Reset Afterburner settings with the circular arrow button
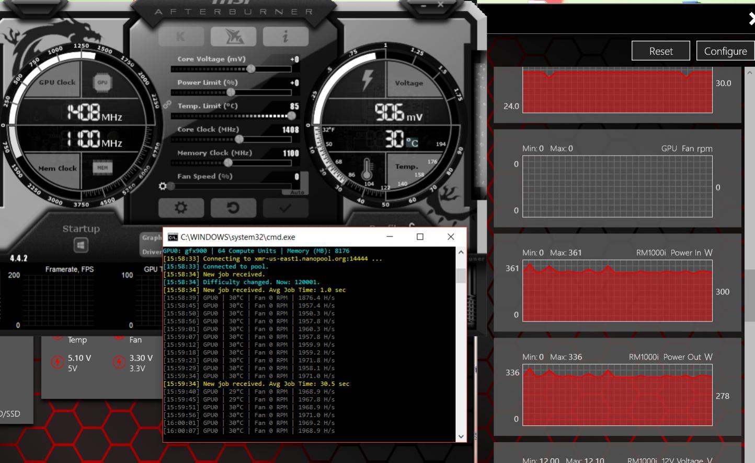 tap(233, 207)
